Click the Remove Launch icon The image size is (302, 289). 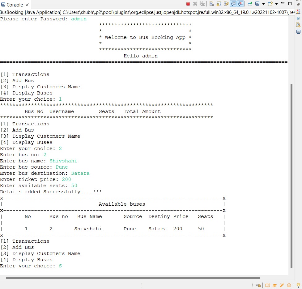tap(195, 4)
